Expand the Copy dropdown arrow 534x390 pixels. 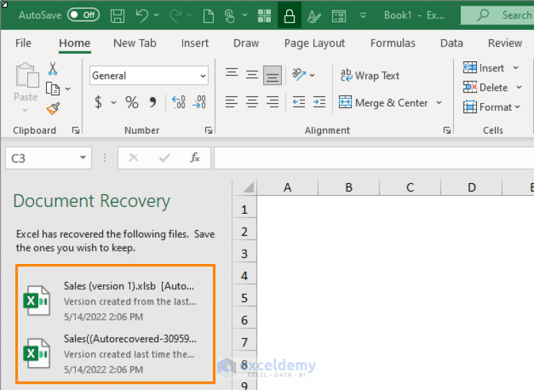tap(68, 89)
